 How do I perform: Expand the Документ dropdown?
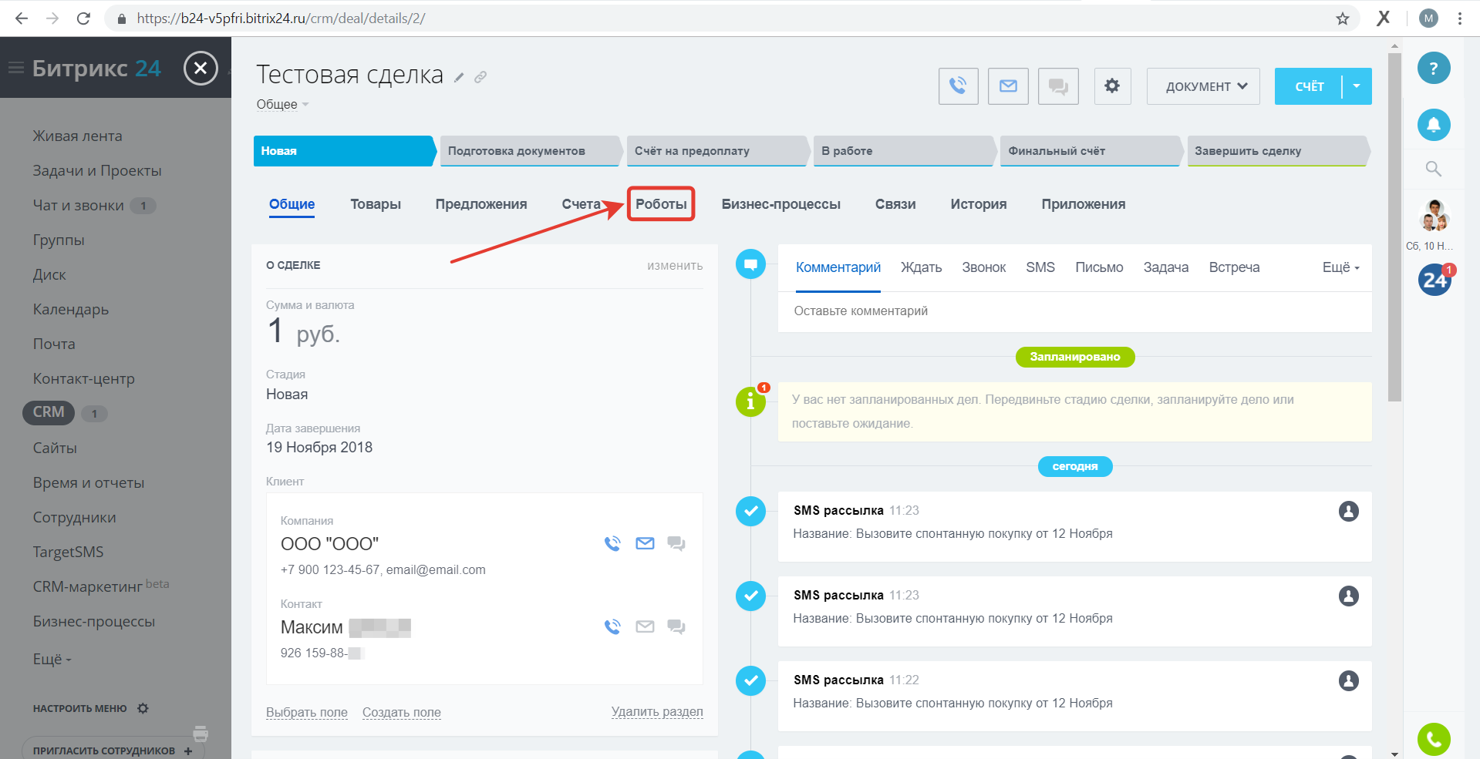click(1203, 86)
